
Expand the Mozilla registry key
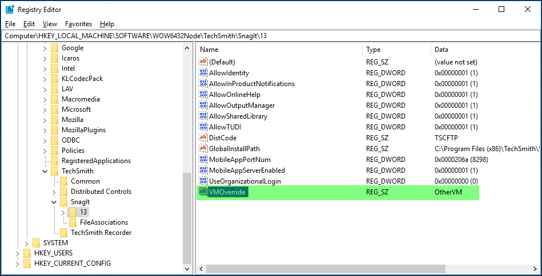(x=45, y=120)
